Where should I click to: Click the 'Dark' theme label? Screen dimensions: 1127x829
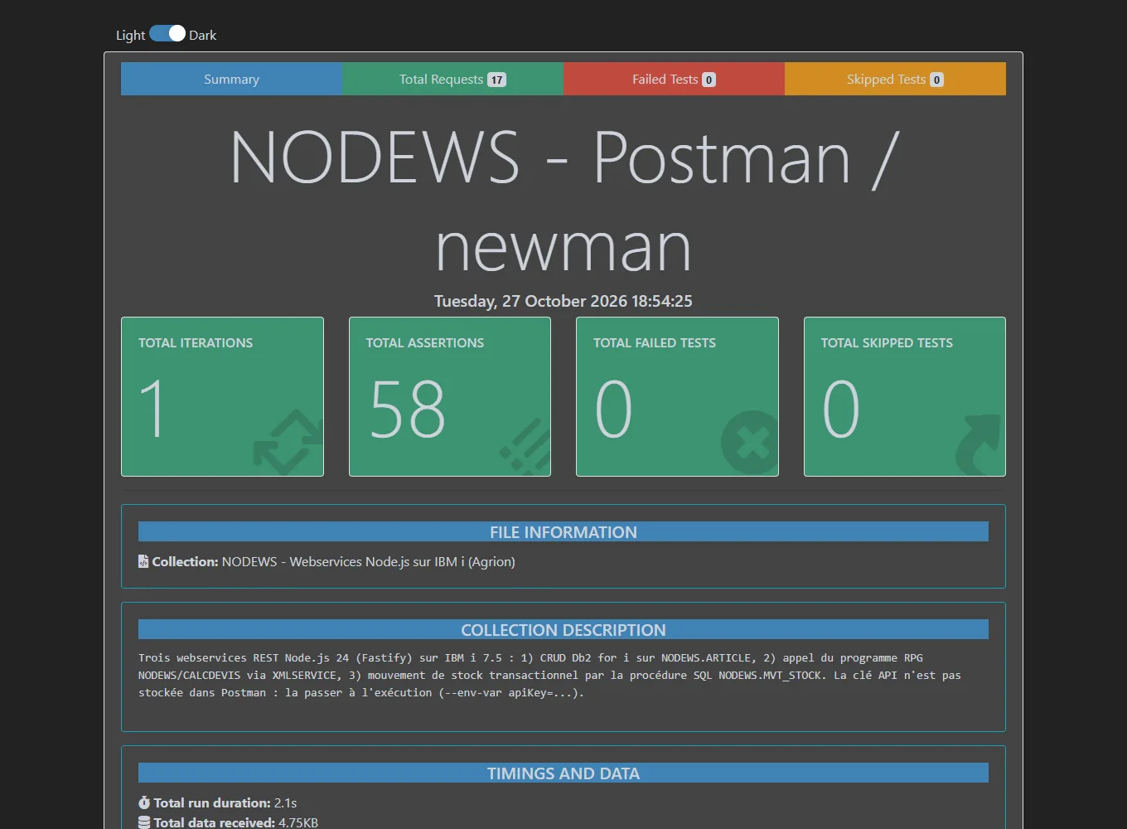click(x=202, y=35)
